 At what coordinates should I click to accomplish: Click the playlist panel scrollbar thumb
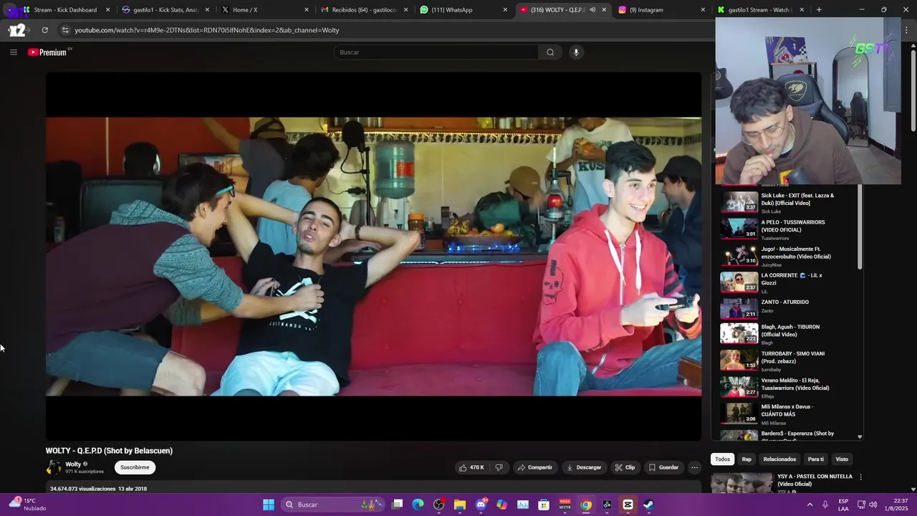860,227
